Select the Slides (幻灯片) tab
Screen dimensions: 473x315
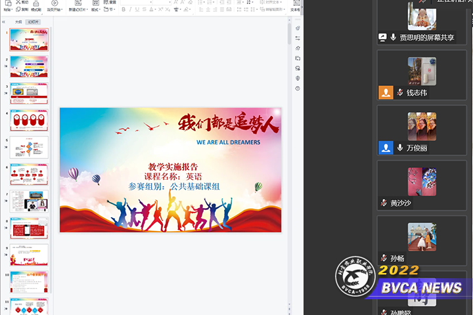click(33, 22)
